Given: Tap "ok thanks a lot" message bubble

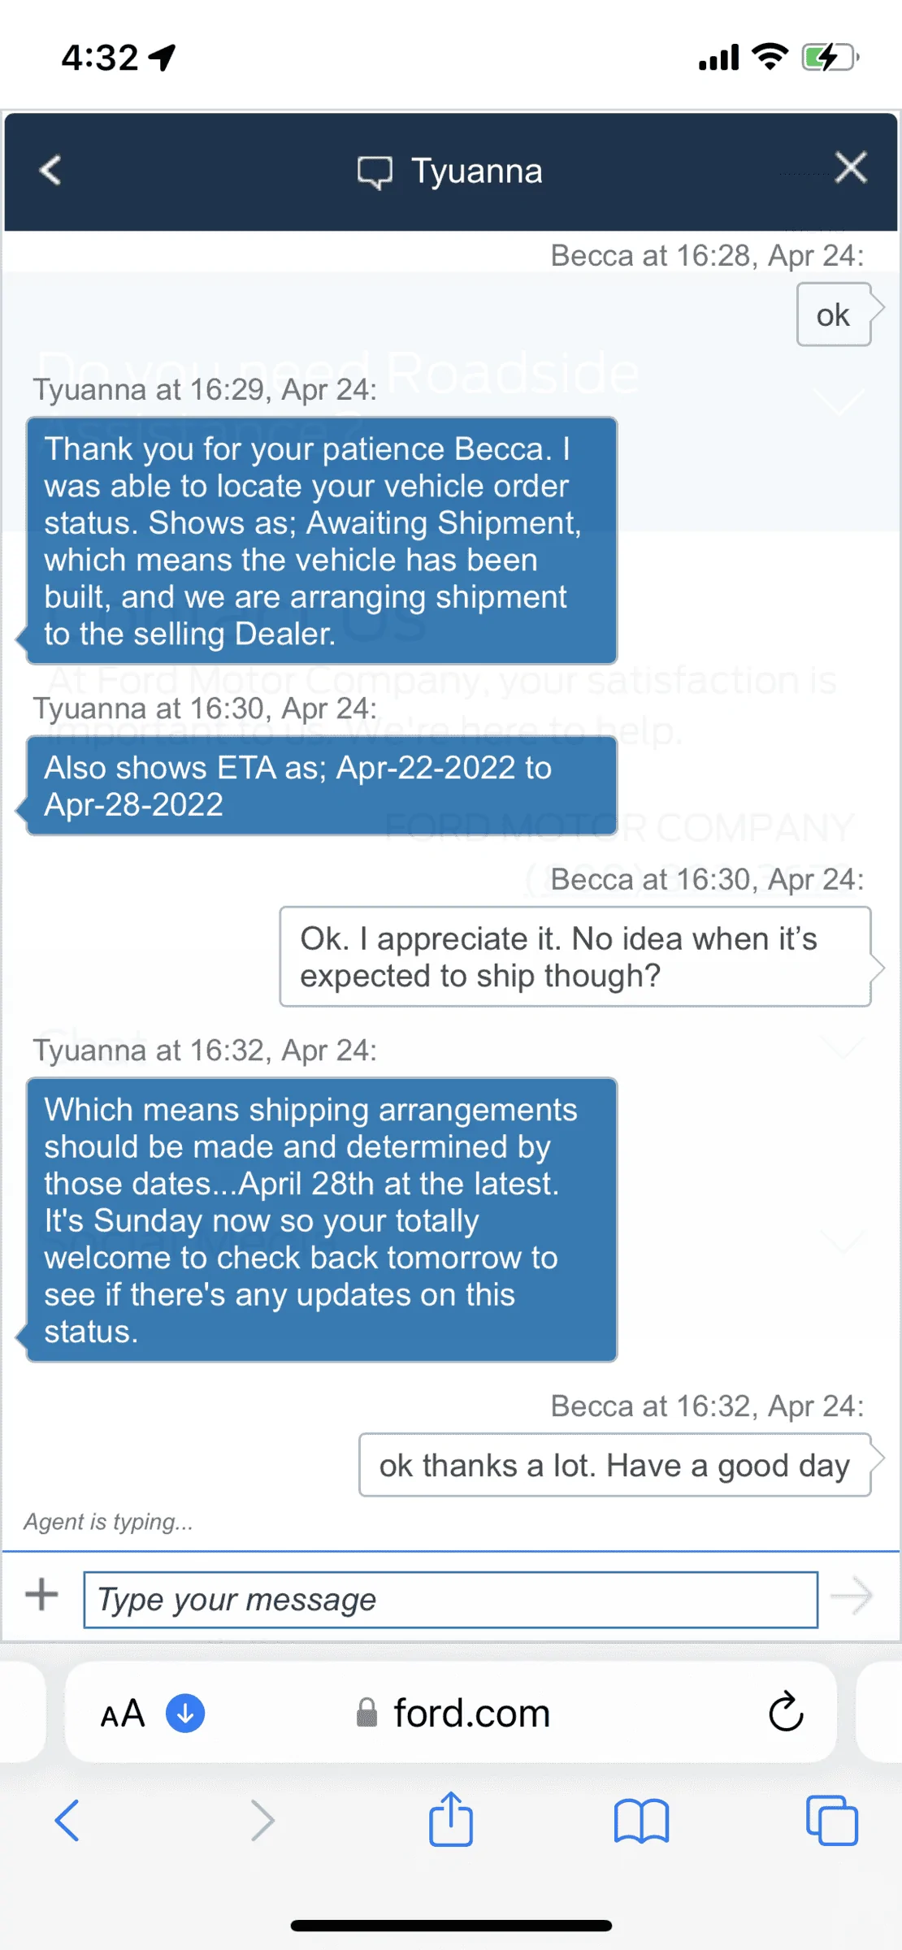Looking at the screenshot, I should [615, 1465].
